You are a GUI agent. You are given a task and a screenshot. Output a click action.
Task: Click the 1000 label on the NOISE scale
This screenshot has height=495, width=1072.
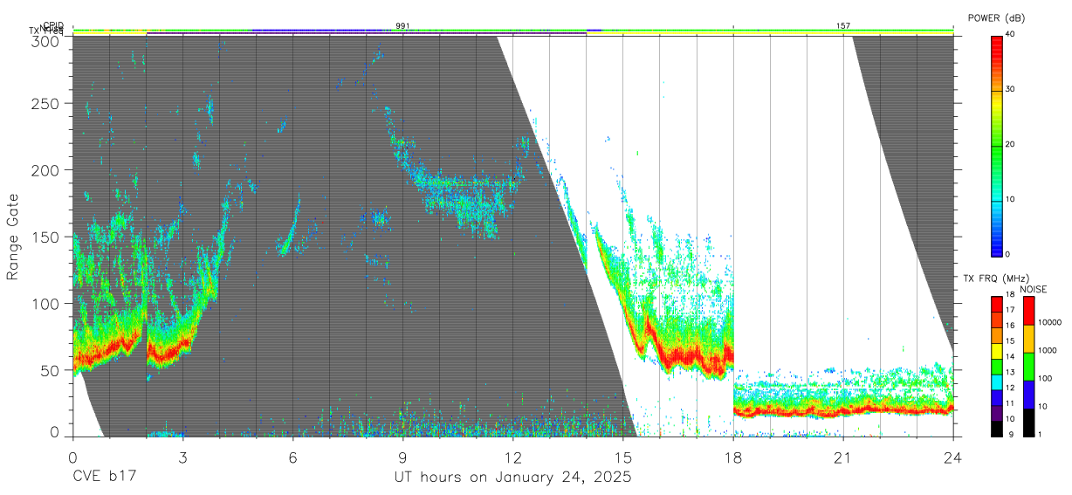pyautogui.click(x=1047, y=350)
